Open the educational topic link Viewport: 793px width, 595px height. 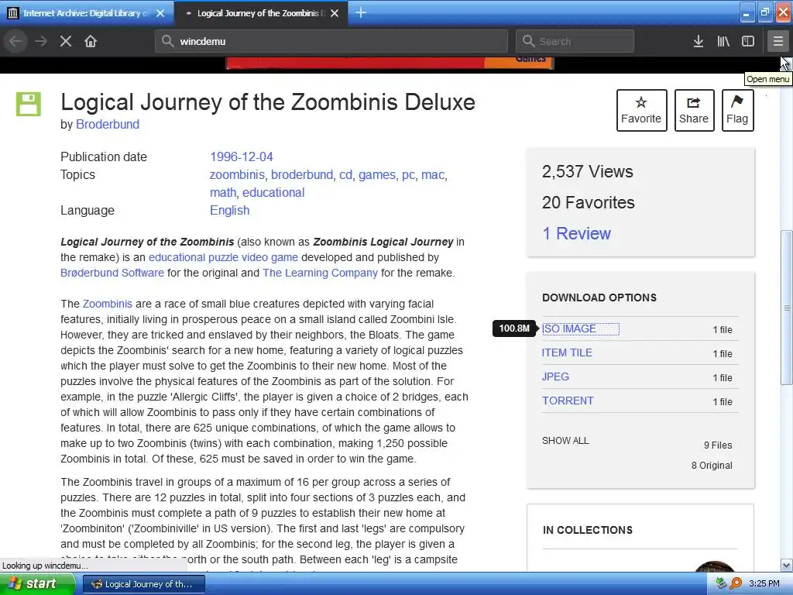coord(273,192)
